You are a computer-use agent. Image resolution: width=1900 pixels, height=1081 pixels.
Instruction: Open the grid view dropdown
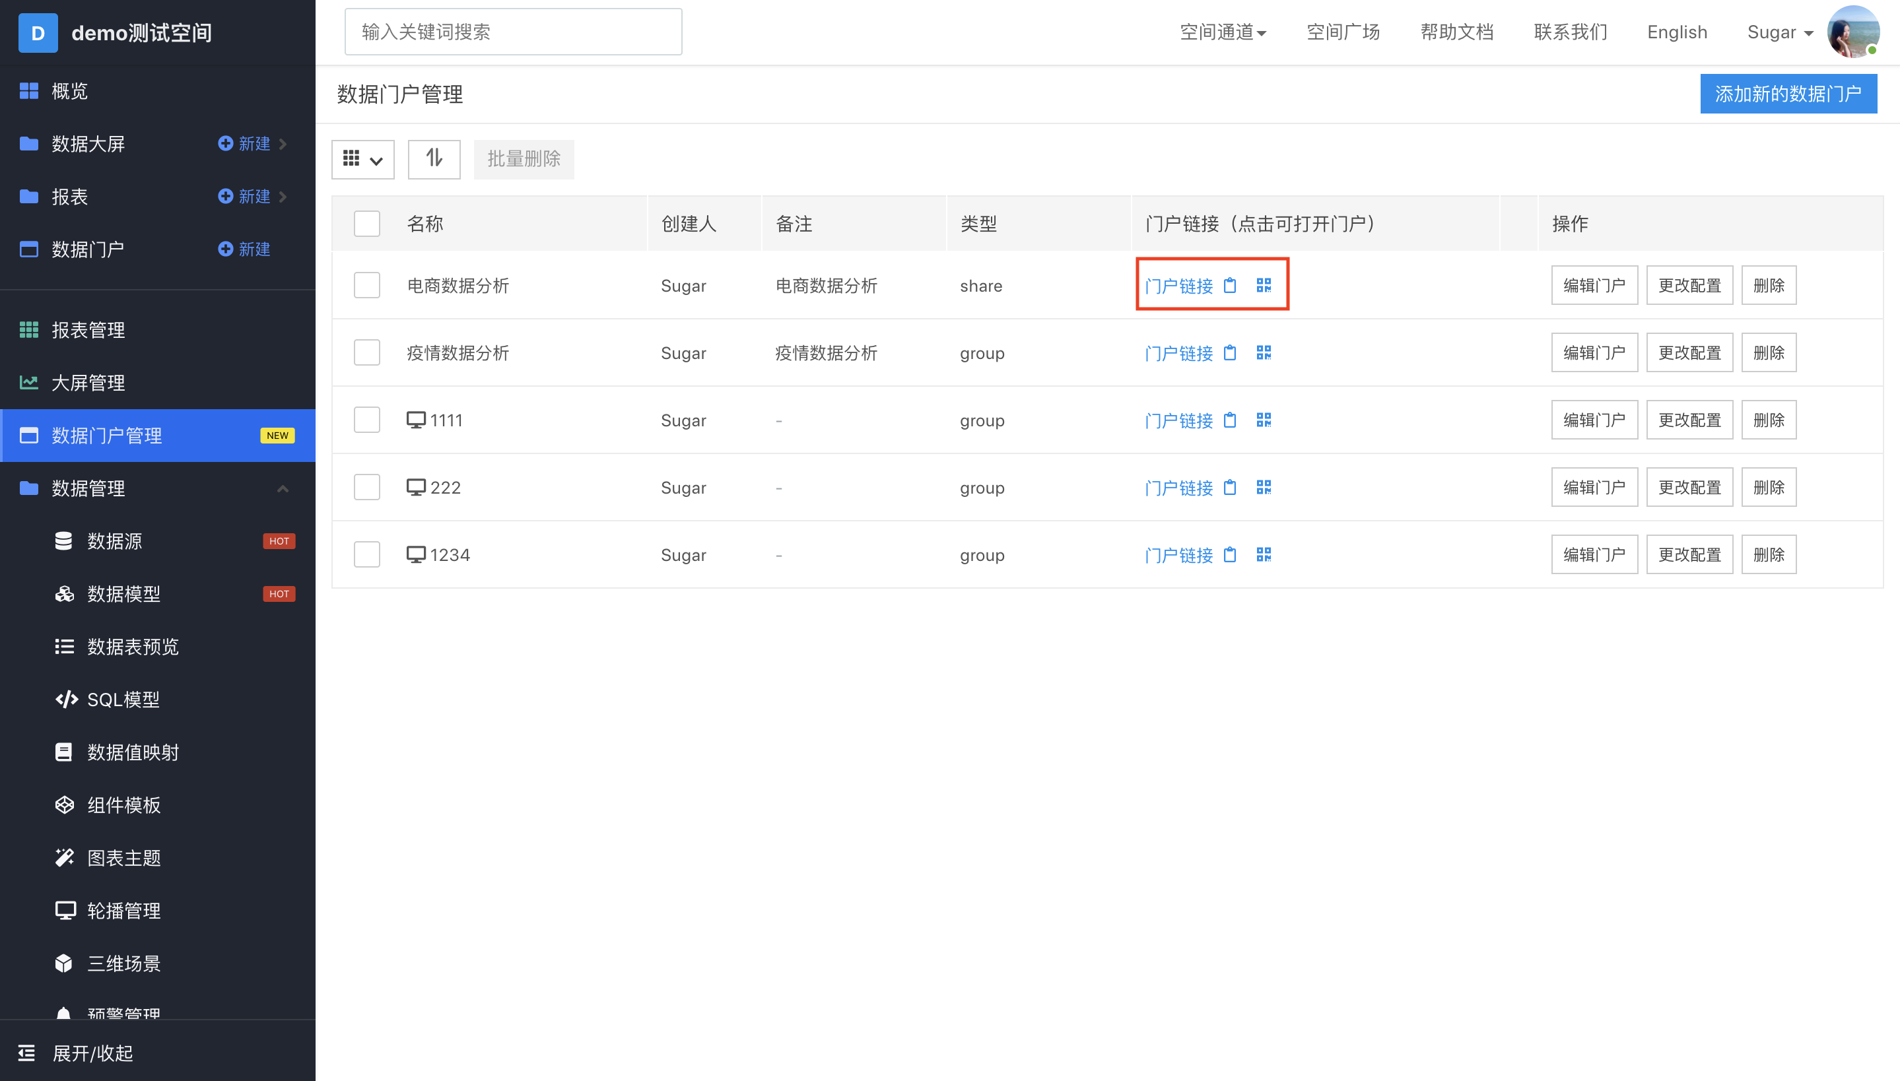pyautogui.click(x=362, y=159)
